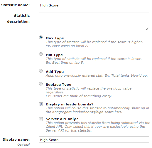
Task: Select the Replace Type radio button
Action: click(x=41, y=84)
